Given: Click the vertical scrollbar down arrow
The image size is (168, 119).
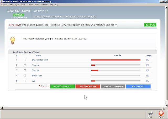Looking at the screenshot, I should (x=166, y=106).
